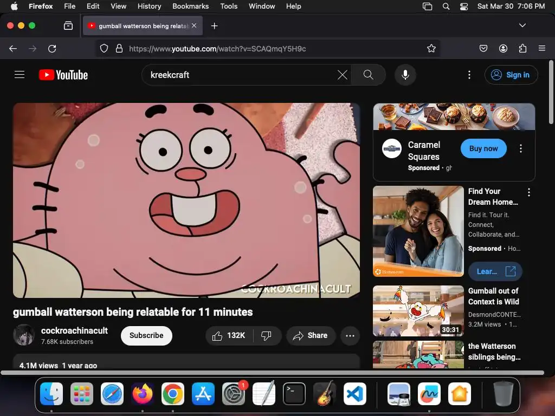Click Learn more on Homes.com ad

coord(495,271)
